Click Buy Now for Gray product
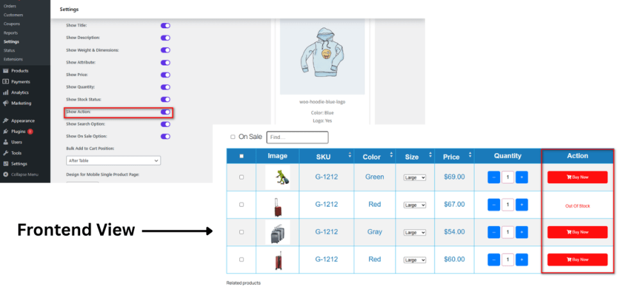This screenshot has width=629, height=292. [577, 232]
